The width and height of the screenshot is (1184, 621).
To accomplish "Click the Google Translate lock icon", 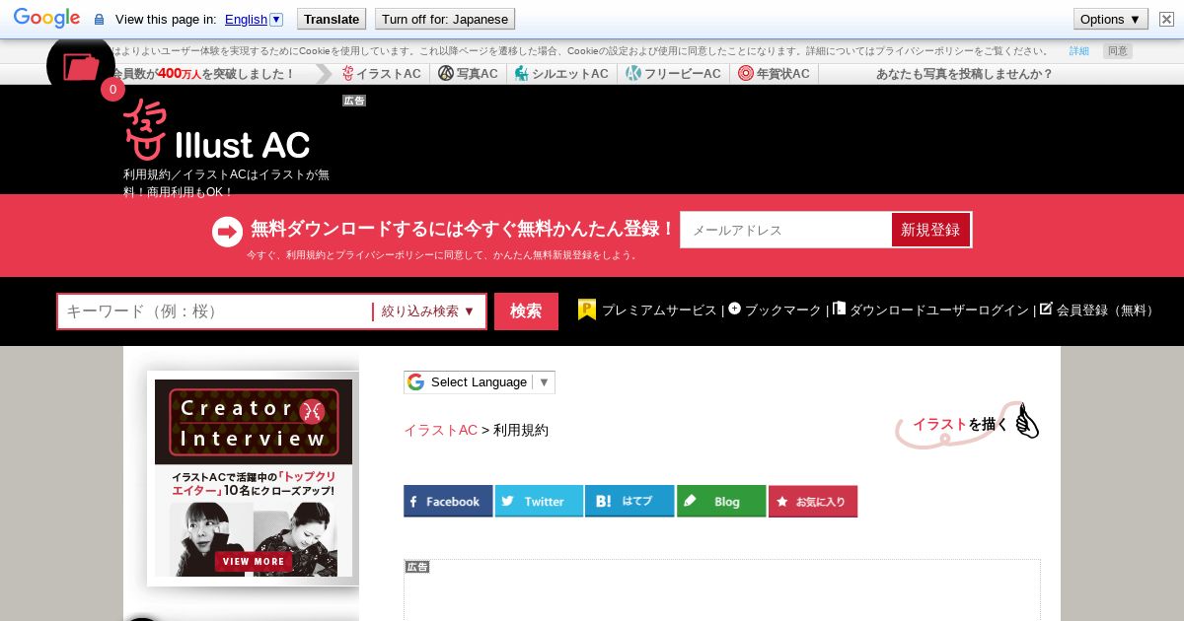I will click(99, 19).
